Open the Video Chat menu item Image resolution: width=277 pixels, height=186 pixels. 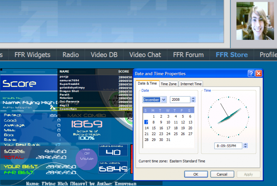pos(145,55)
